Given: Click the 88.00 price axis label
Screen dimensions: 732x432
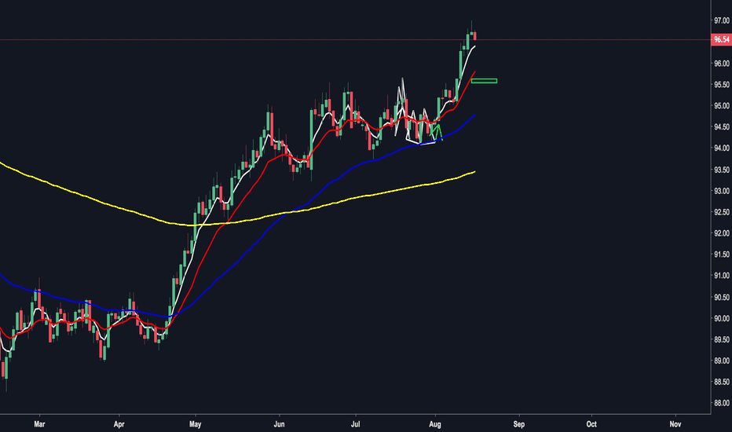Looking at the screenshot, I should (x=722, y=403).
